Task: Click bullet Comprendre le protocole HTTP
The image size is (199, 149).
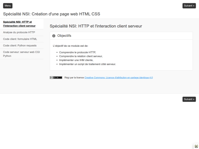Action: [77, 52]
